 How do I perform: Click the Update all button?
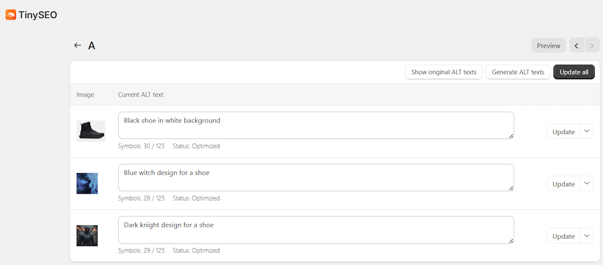(574, 72)
